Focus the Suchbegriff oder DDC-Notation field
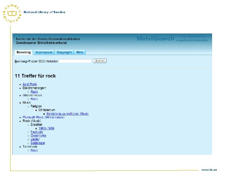 pos(75,61)
